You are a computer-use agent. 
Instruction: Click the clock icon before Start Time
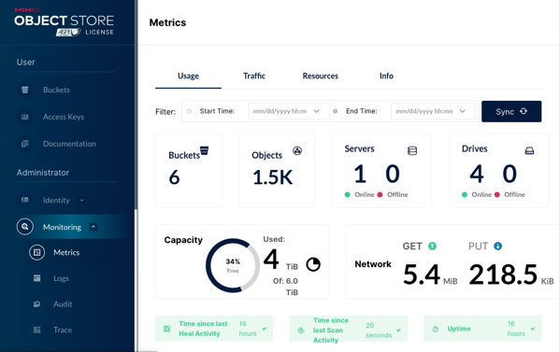point(189,111)
